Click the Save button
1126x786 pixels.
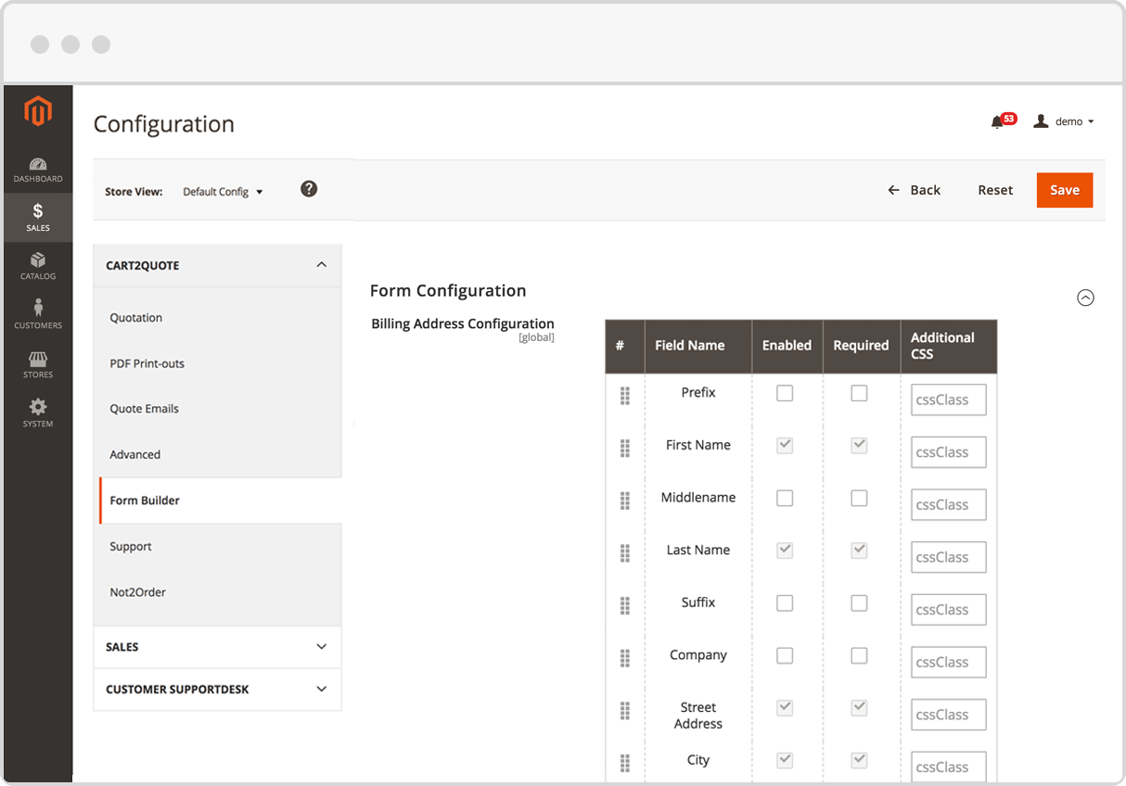1065,190
